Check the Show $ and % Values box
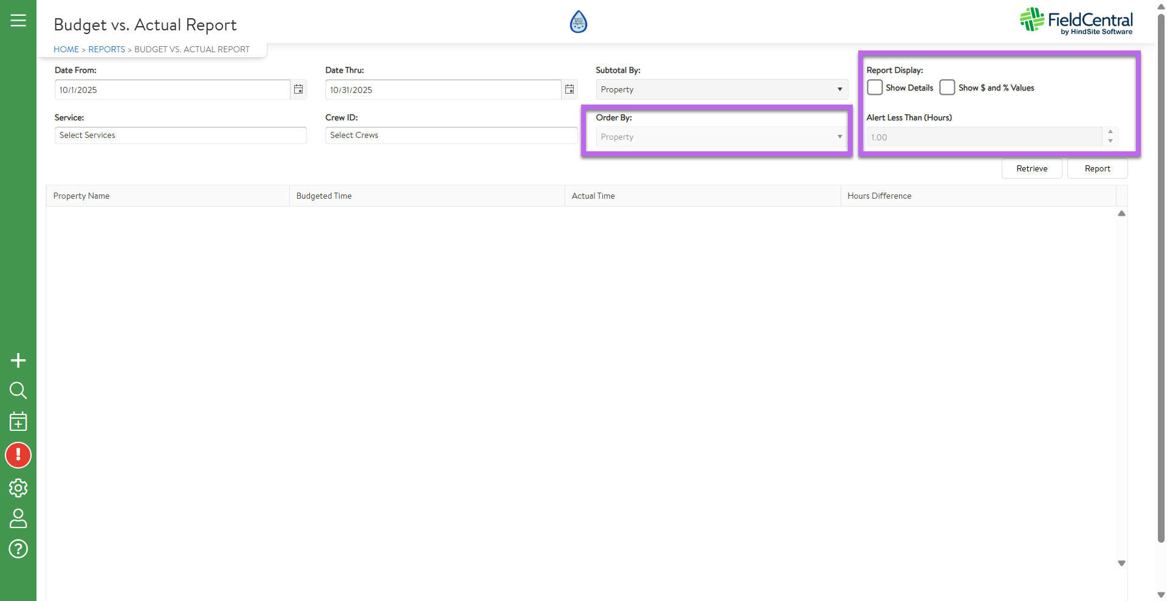Screen dimensions: 1167x601 point(947,88)
